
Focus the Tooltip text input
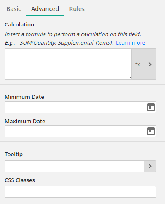pyautogui.click(x=74, y=166)
